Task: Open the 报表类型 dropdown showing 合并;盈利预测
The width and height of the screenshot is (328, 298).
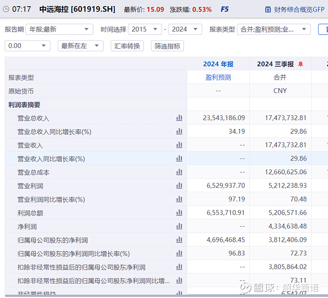Action: [x=274, y=29]
